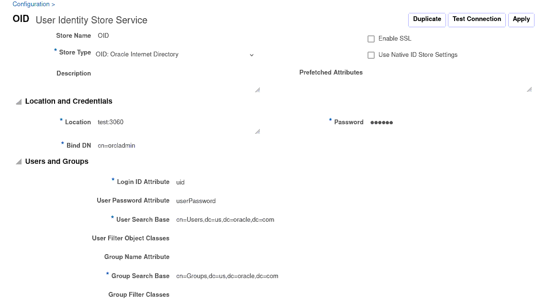Click the Description resize handle

tap(257, 89)
